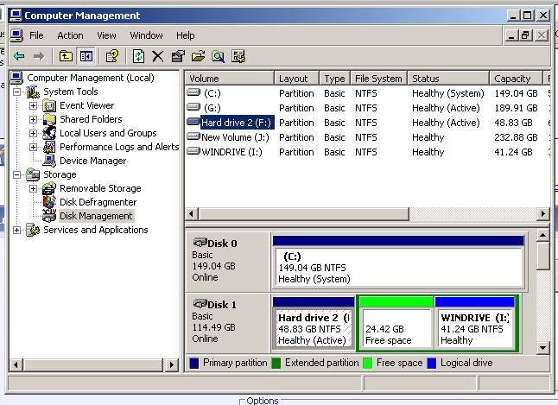The height and width of the screenshot is (405, 558).
Task: Click the Extended partition legend color square
Action: (x=276, y=364)
